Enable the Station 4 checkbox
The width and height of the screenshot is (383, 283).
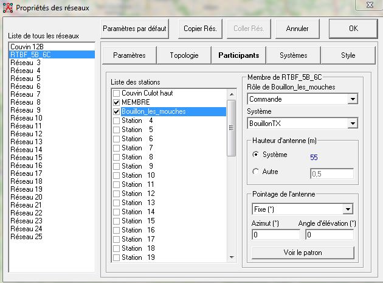(x=116, y=121)
